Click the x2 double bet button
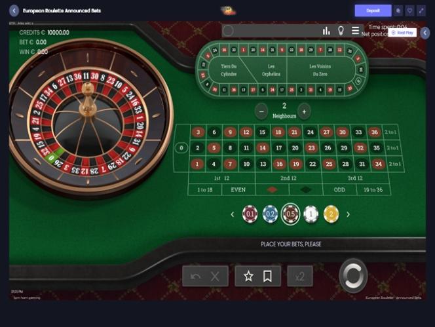Screen dimensions: 435x327 300,277
